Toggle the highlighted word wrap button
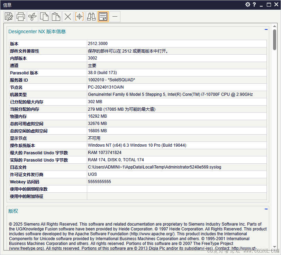 click(x=103, y=17)
